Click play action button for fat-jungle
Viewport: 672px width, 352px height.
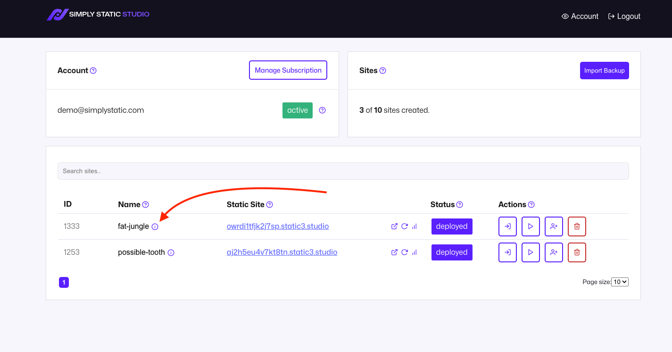[x=531, y=226]
